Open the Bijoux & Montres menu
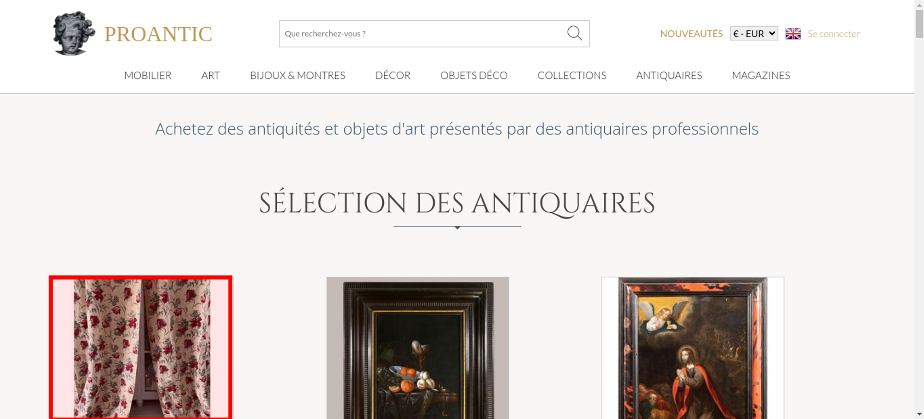The height and width of the screenshot is (419, 924). [298, 75]
